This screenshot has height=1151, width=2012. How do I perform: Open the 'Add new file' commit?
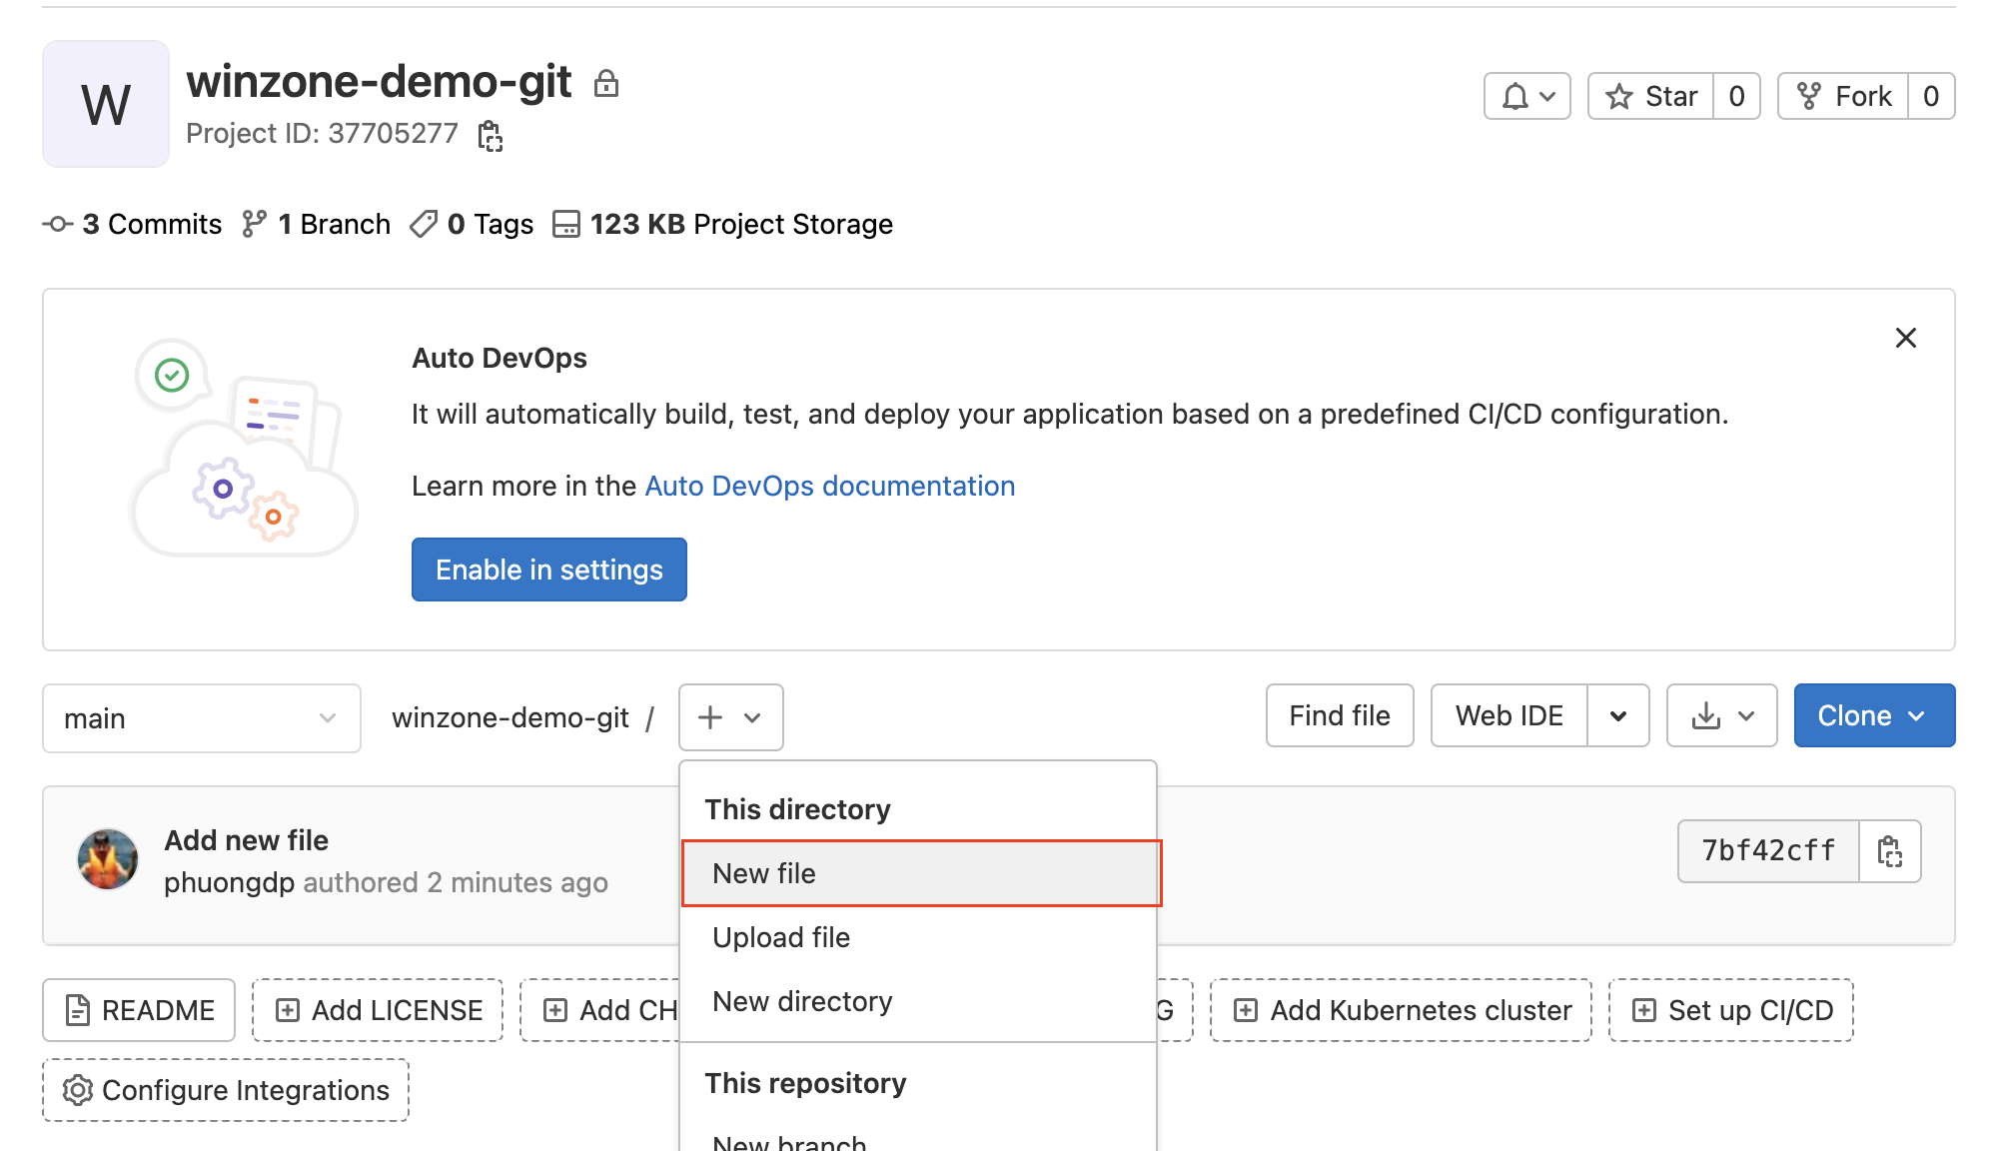(246, 840)
